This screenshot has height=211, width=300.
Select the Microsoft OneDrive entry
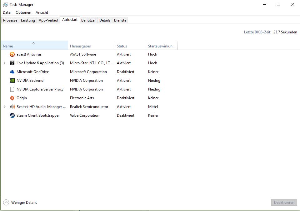tap(33, 72)
